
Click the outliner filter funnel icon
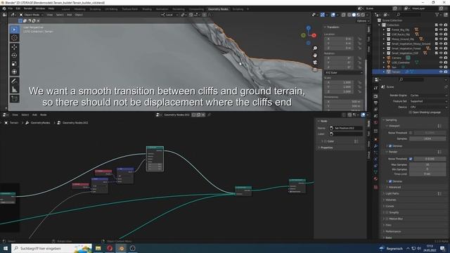(x=437, y=15)
